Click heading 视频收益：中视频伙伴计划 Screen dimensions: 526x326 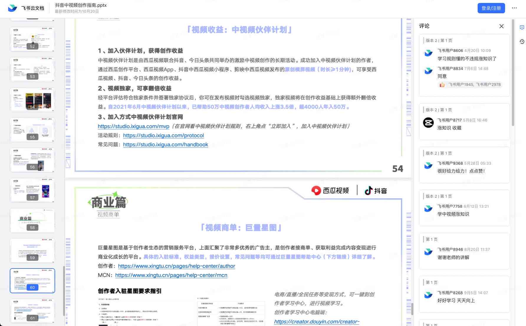[239, 30]
